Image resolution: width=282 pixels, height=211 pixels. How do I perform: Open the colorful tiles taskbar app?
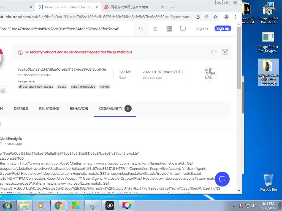pyautogui.click(x=75, y=206)
